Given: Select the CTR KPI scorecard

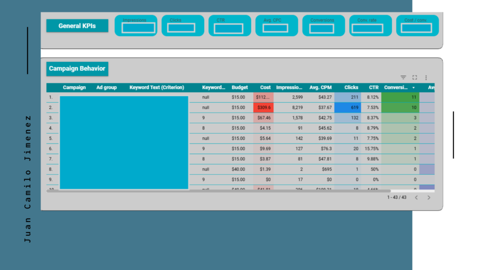Looking at the screenshot, I should coord(230,26).
